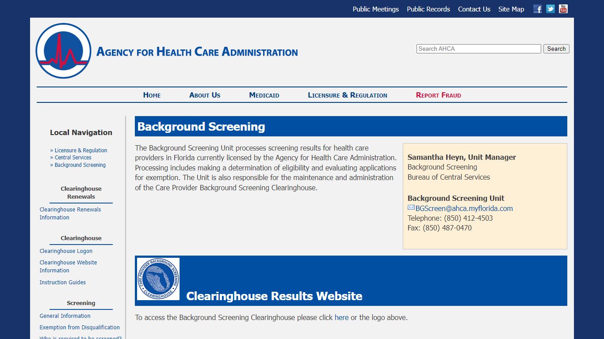Open the YouTube channel icon

563,8
